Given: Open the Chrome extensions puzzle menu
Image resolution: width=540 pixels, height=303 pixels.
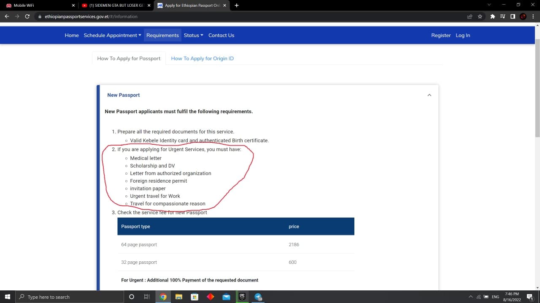Looking at the screenshot, I should pos(492,16).
